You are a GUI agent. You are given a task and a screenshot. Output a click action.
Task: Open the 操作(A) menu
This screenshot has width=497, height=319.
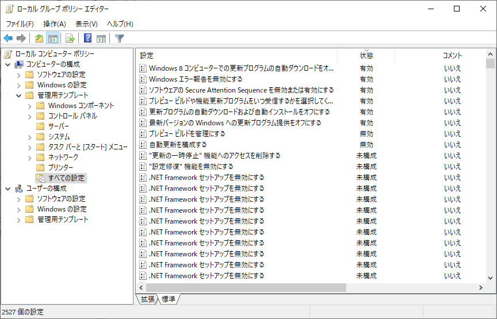[55, 24]
